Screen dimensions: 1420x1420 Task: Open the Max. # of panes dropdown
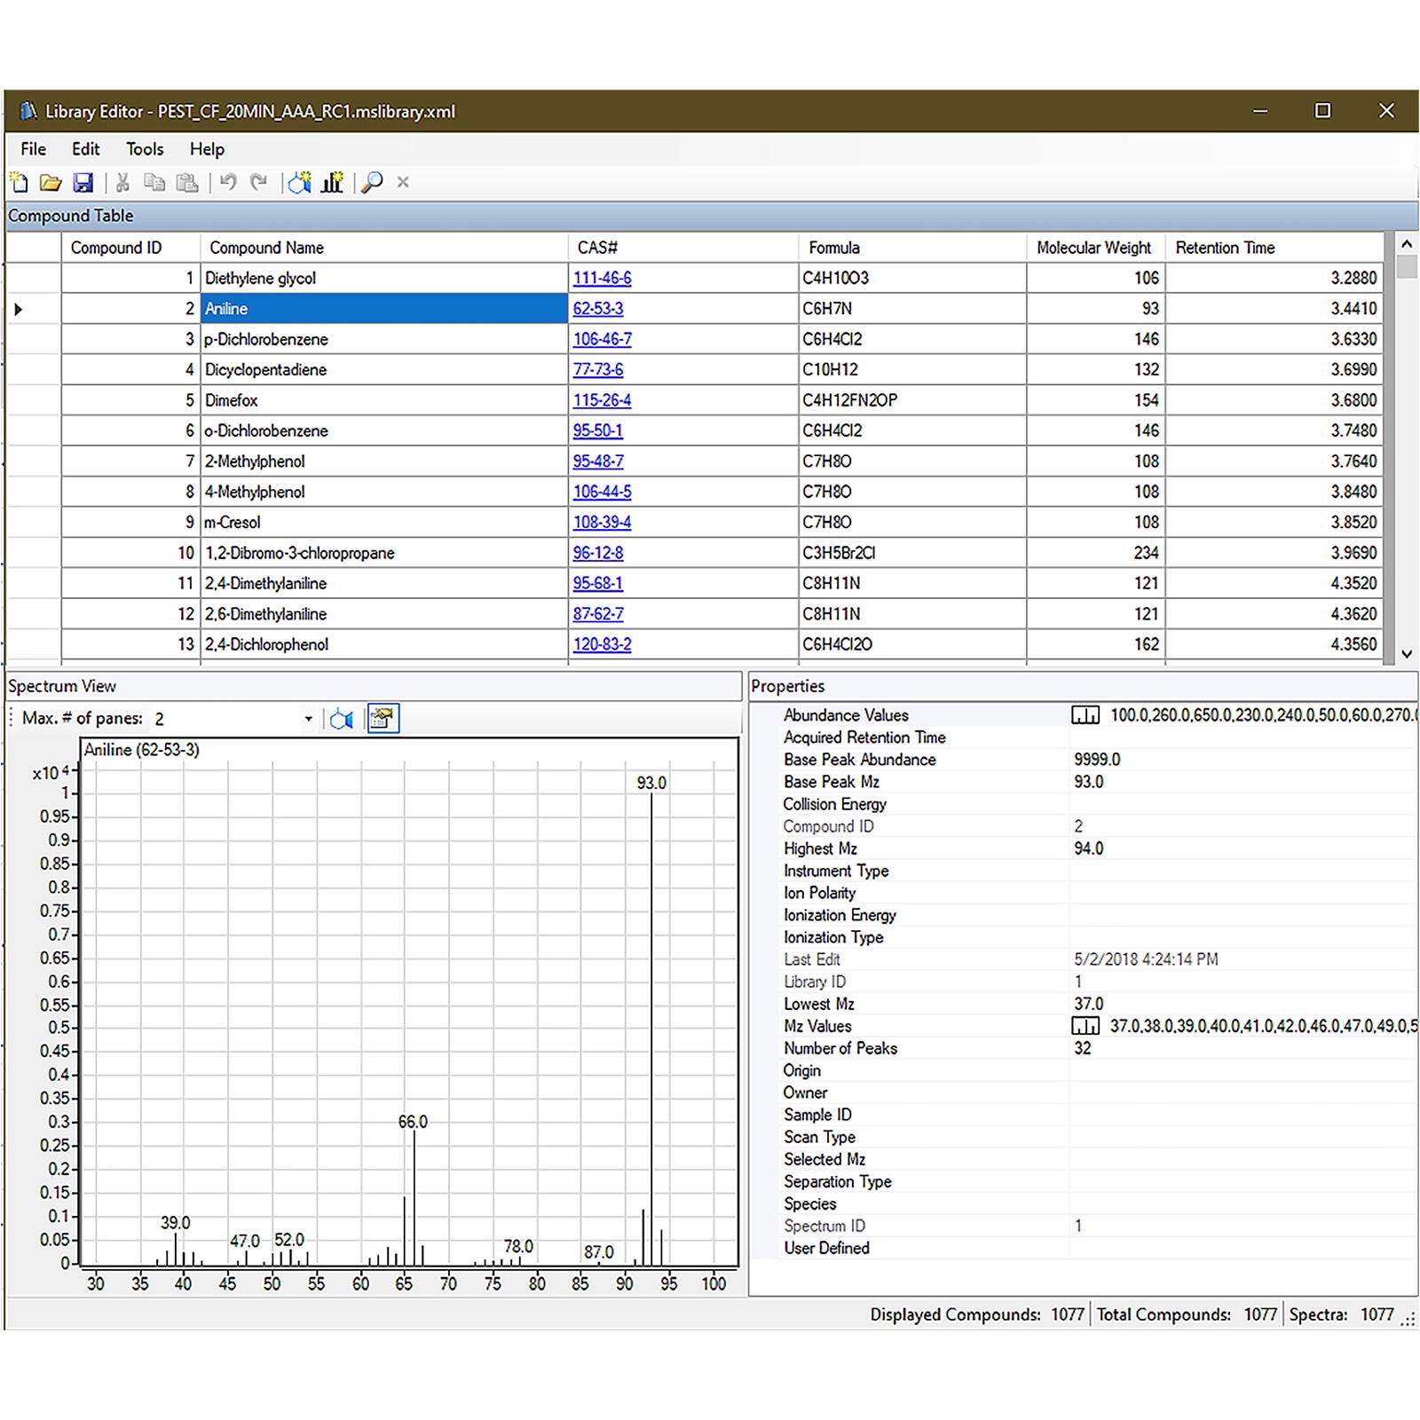(308, 718)
